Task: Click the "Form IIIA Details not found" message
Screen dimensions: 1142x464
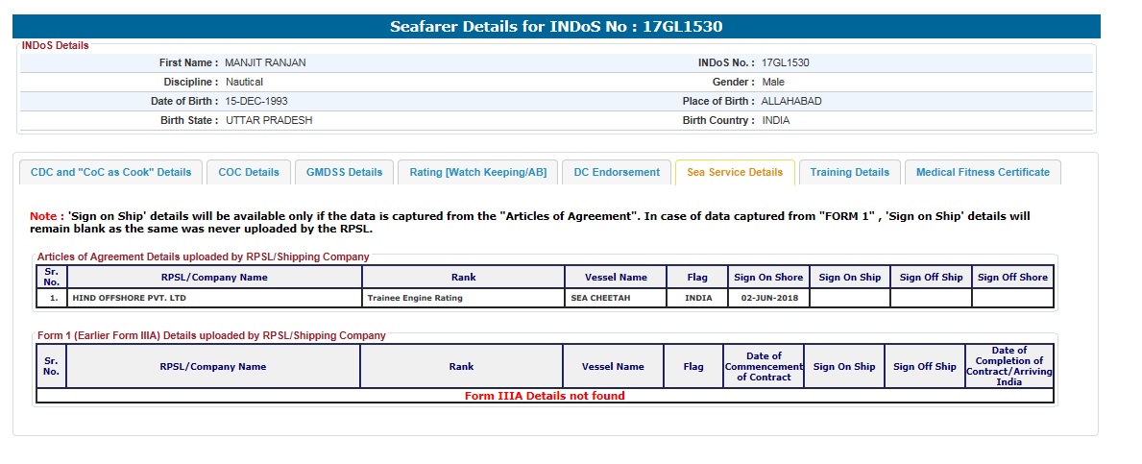Action: (545, 396)
